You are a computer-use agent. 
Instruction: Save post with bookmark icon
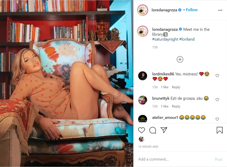(219, 130)
